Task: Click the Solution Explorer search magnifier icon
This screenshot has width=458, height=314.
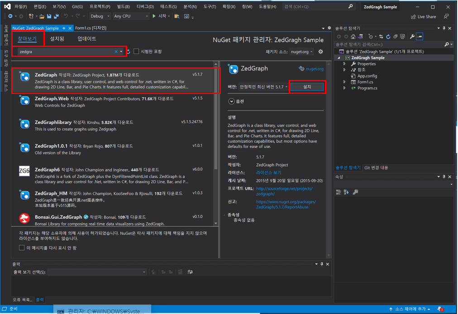Action: [x=446, y=44]
